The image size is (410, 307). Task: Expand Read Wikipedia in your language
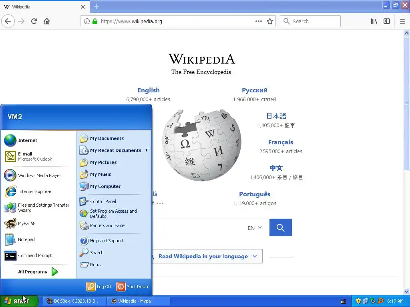[x=207, y=256]
